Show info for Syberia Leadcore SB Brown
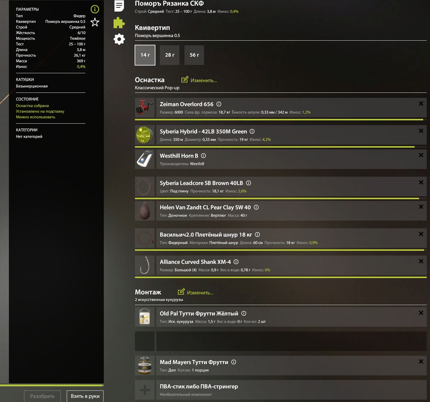 coord(249,183)
